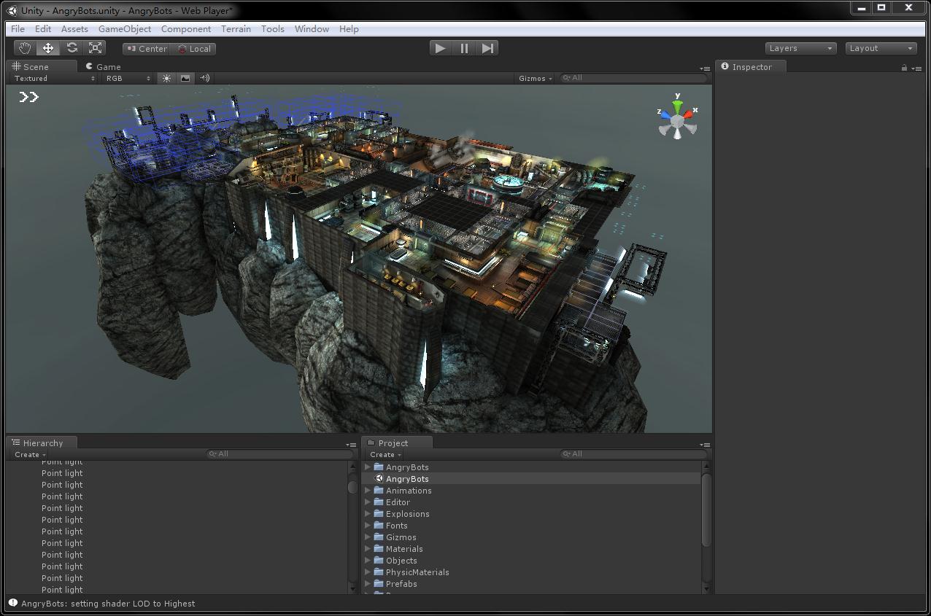Click the Step frame button
The height and width of the screenshot is (616, 931).
tap(487, 48)
